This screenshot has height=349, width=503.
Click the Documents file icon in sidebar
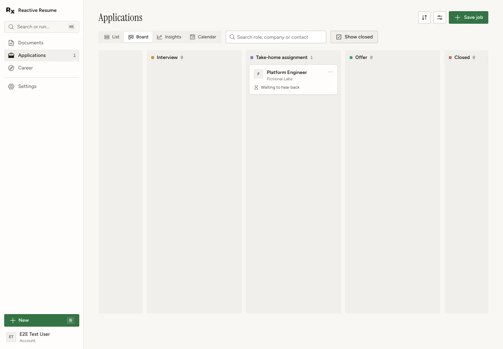11,43
